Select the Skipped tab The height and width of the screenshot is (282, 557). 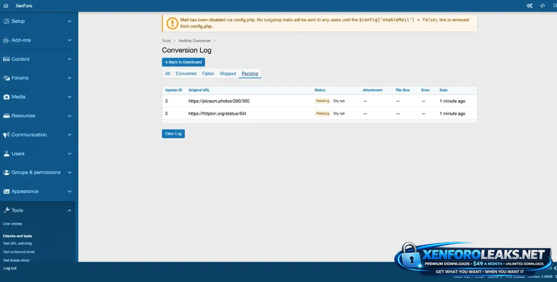pyautogui.click(x=227, y=74)
